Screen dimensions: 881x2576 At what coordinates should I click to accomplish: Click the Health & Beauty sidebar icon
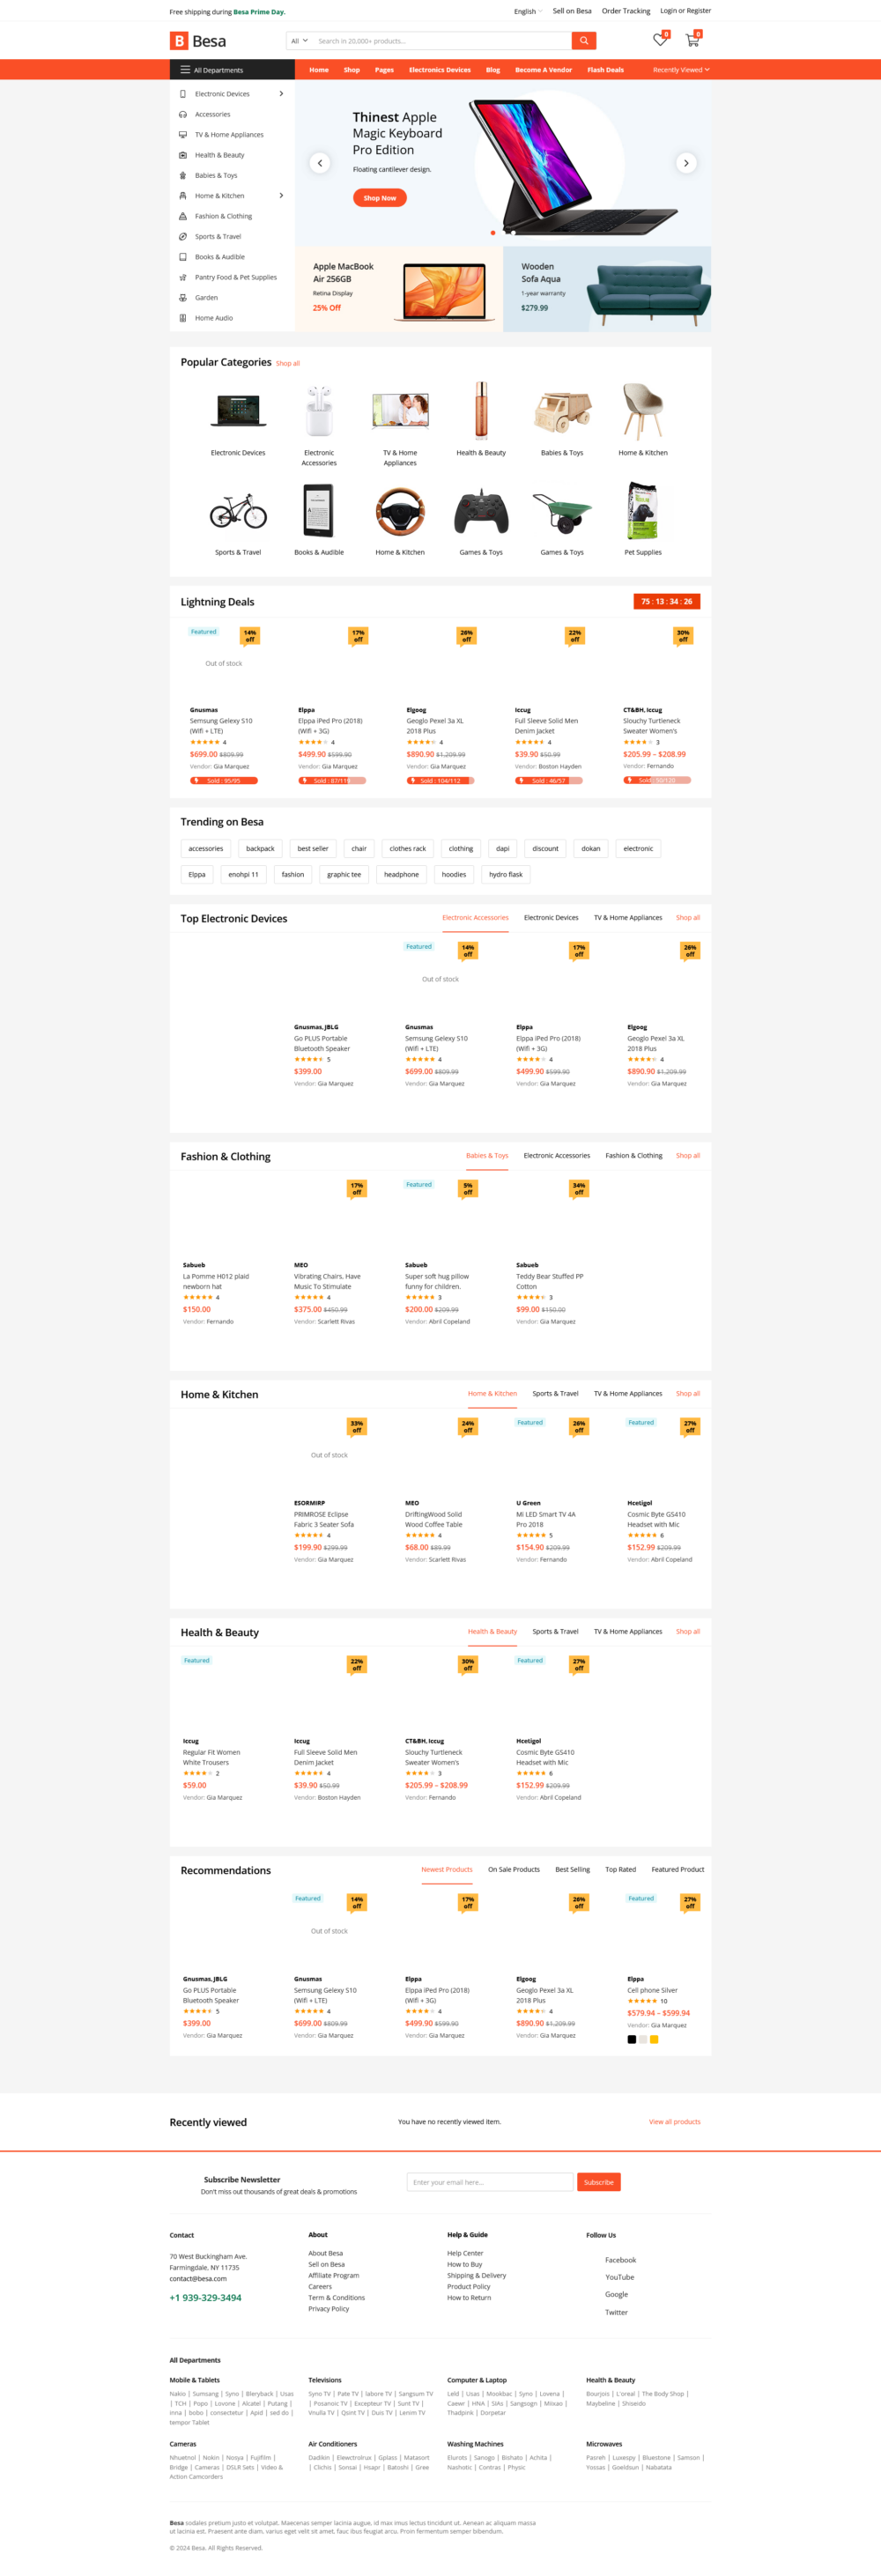(183, 155)
